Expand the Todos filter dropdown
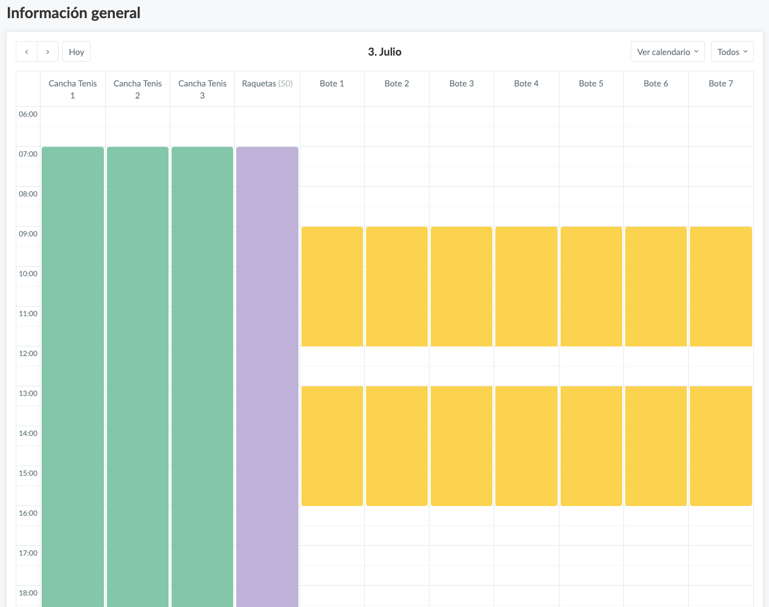Screen dimensions: 769x607 coord(732,52)
